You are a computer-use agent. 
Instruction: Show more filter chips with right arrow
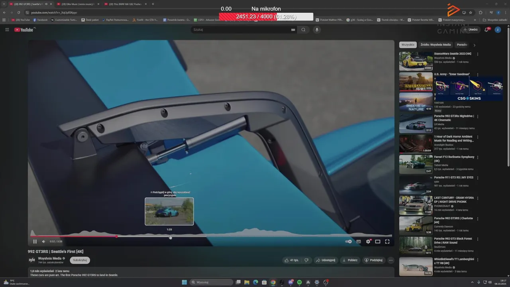(x=474, y=45)
